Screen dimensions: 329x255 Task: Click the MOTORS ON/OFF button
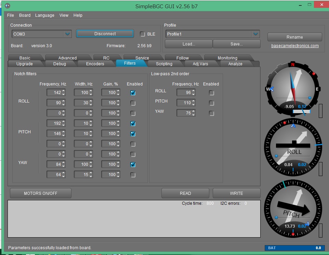[x=41, y=193]
